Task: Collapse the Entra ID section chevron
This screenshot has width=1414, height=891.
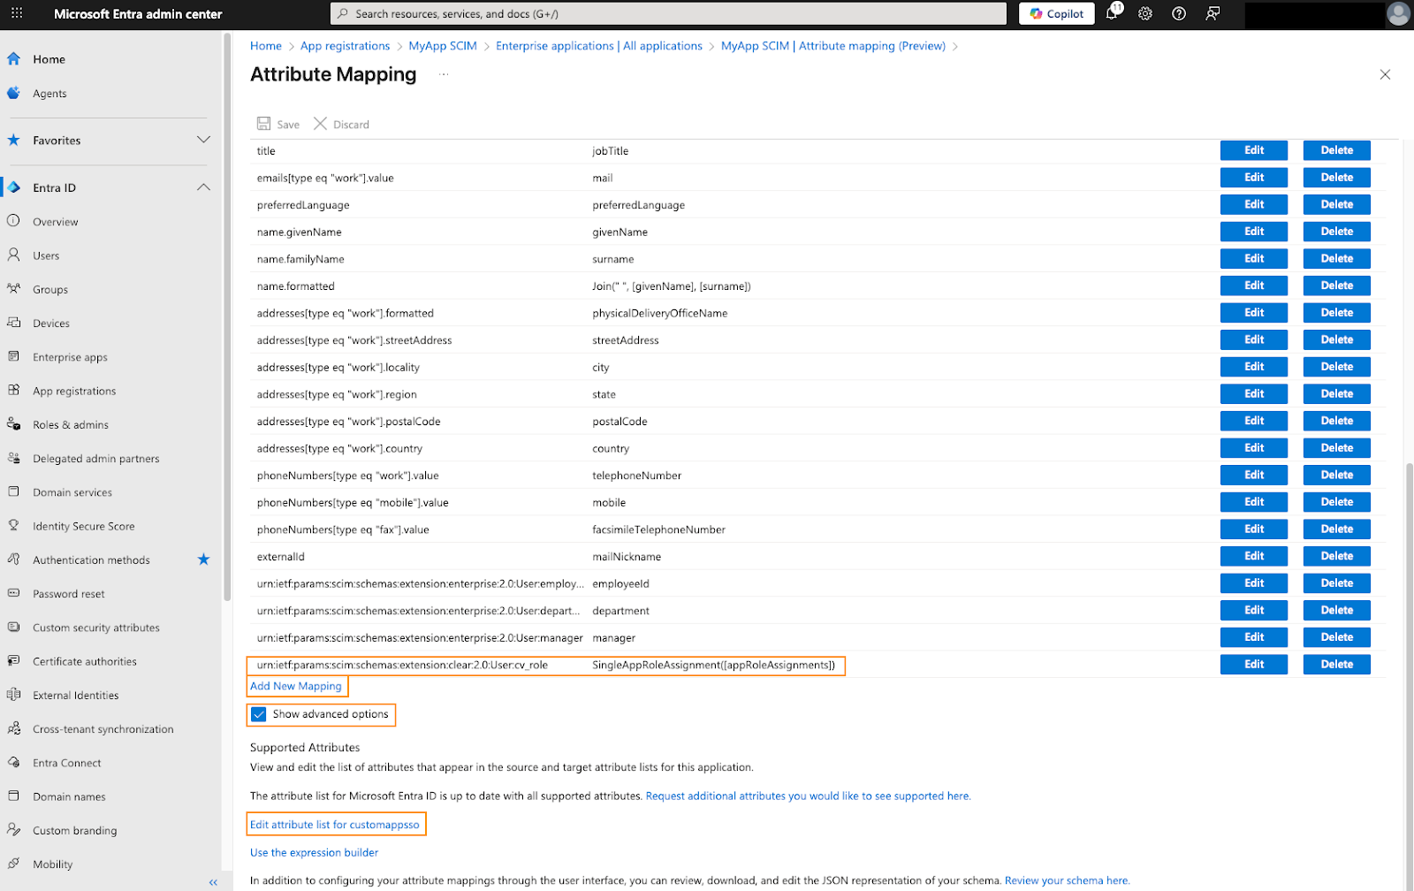Action: point(203,187)
